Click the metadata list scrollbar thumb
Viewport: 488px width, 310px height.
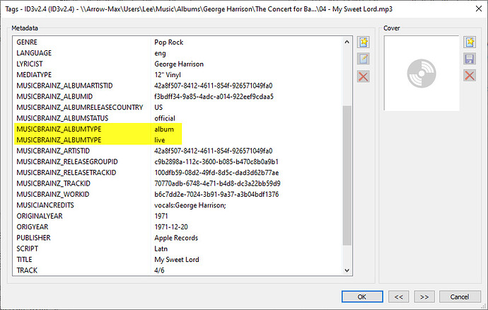347,176
